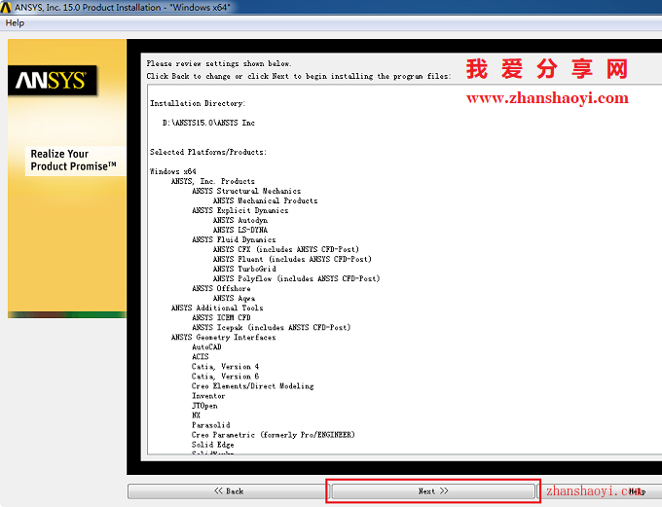Click the Next button to begin installing
This screenshot has height=507, width=662.
point(433,491)
